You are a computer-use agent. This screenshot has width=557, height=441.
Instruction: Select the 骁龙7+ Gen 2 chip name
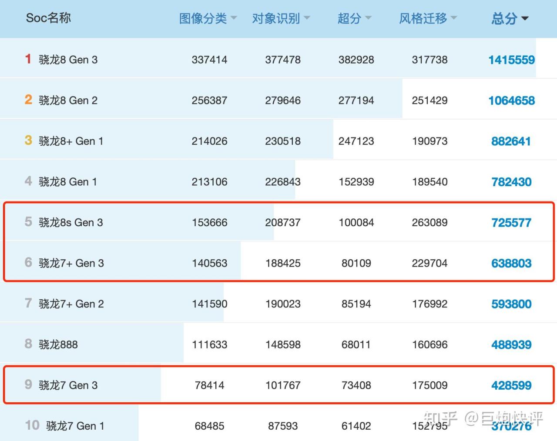(71, 304)
